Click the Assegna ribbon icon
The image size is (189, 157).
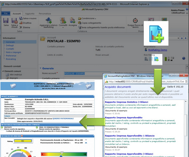[x=73, y=21]
